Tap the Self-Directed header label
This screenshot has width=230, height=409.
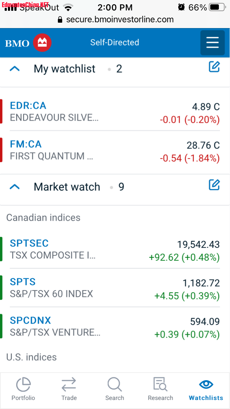tap(115, 42)
